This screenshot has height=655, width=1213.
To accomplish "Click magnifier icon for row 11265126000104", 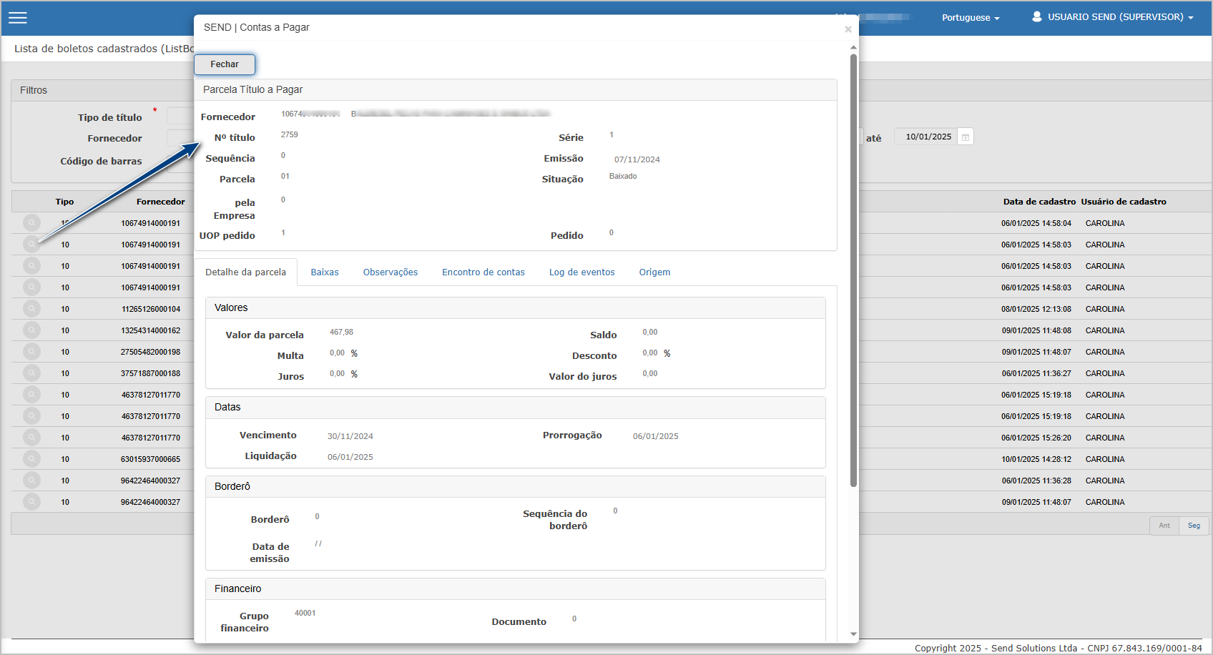I will coord(31,309).
